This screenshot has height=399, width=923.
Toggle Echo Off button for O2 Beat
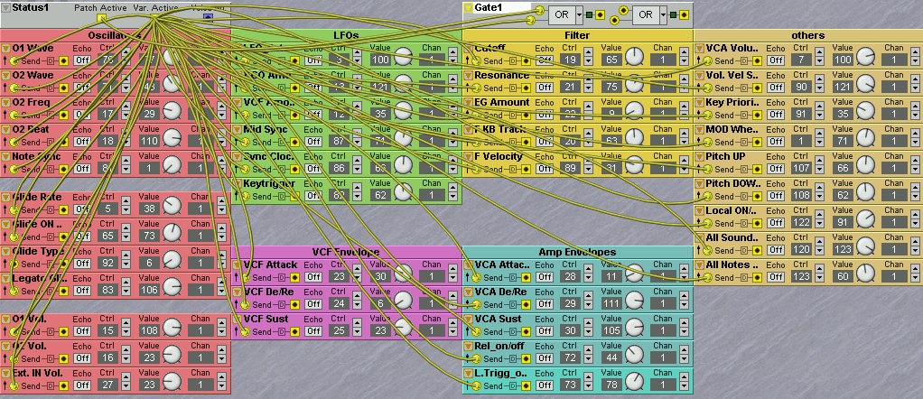(82, 142)
